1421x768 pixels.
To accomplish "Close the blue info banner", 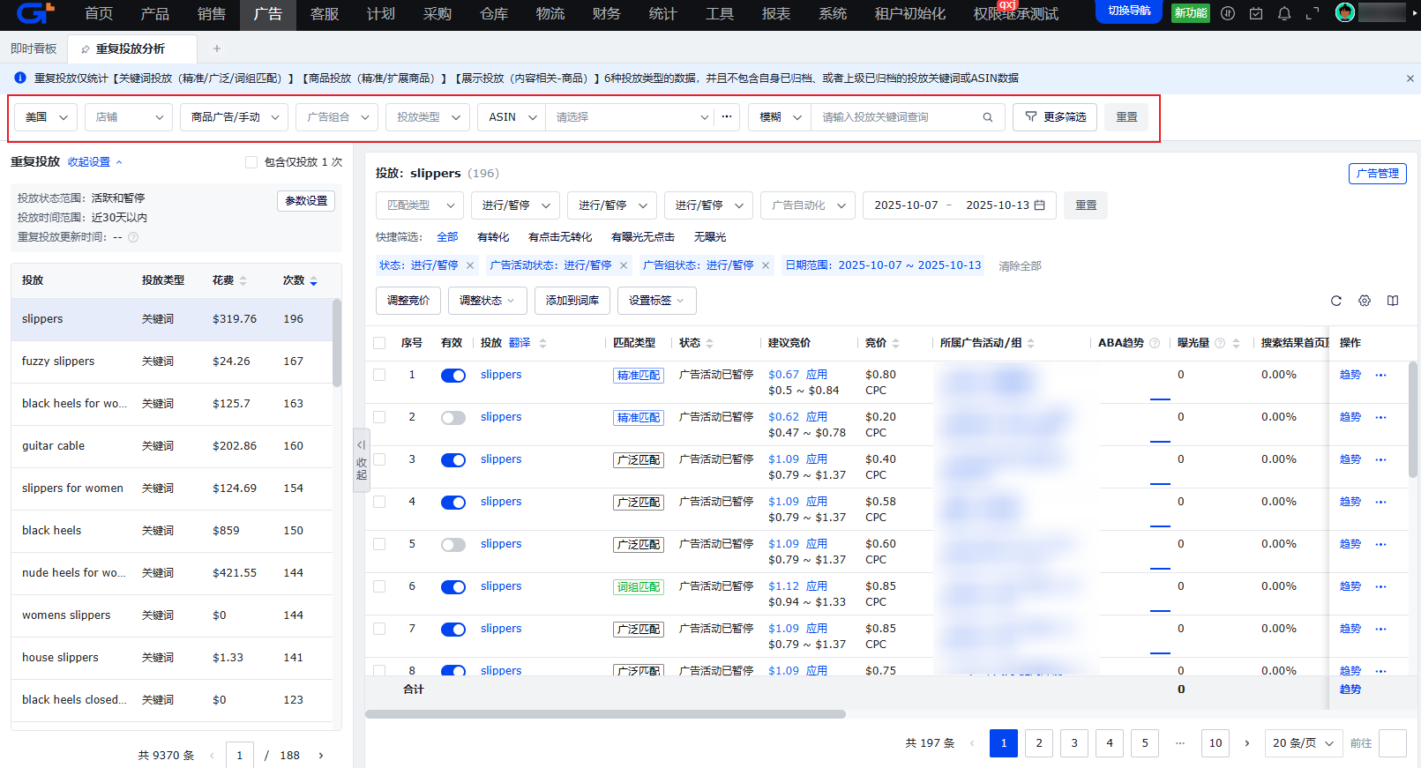I will 1410,78.
